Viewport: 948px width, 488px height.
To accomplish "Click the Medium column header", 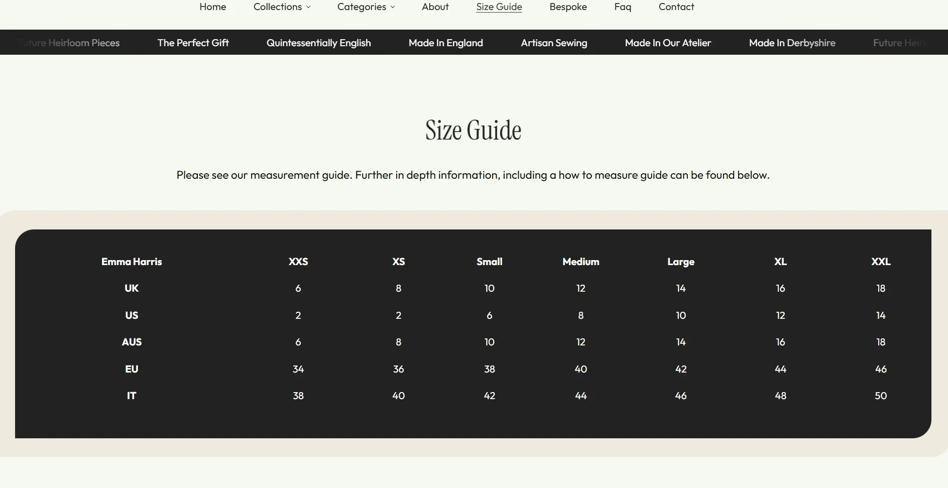I will (x=580, y=262).
